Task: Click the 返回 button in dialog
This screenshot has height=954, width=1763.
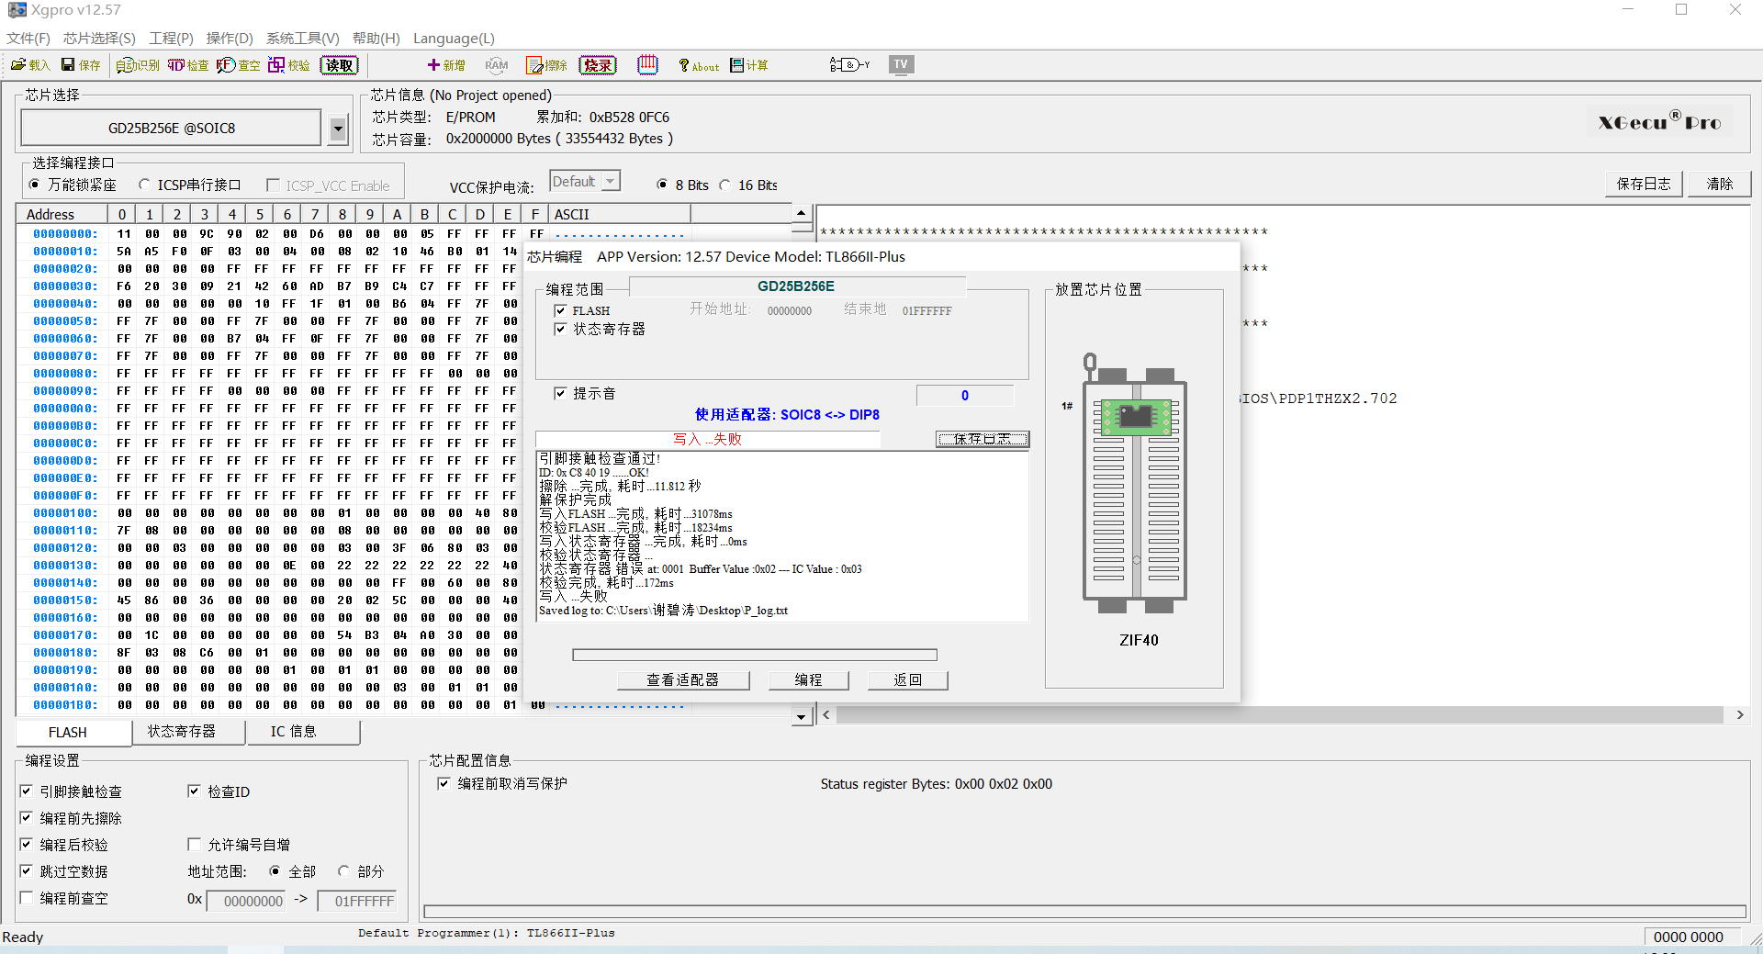Action: point(907,679)
